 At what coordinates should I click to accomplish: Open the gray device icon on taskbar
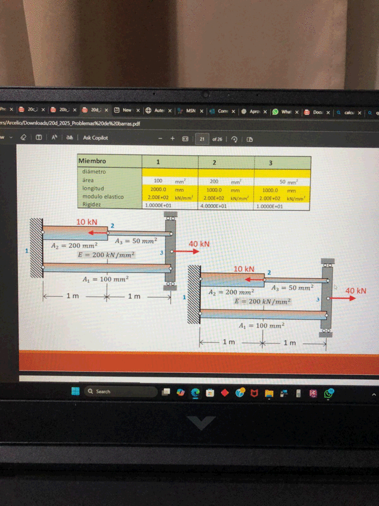coord(299,393)
